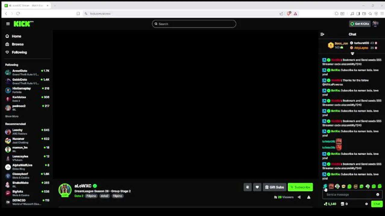Click the Gift Subs button

click(x=274, y=187)
